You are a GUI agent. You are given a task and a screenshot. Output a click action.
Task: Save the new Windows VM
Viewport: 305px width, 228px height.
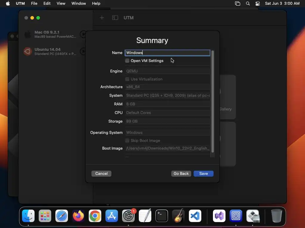click(203, 173)
